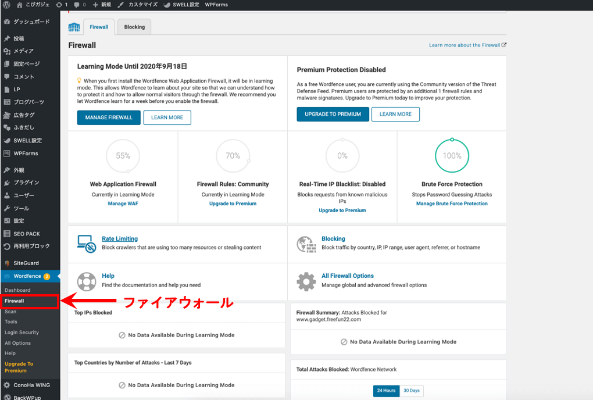Click the コメント speech icon in sidebar
The width and height of the screenshot is (593, 400).
7,76
